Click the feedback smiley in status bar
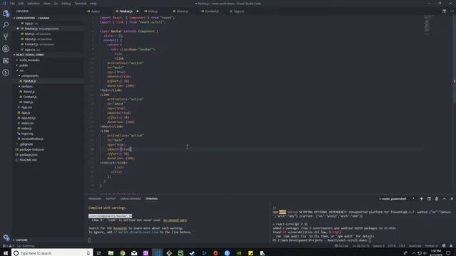This screenshot has width=456, height=256. 444,246
